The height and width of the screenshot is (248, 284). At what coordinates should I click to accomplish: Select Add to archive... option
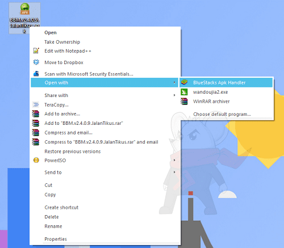(x=105, y=114)
